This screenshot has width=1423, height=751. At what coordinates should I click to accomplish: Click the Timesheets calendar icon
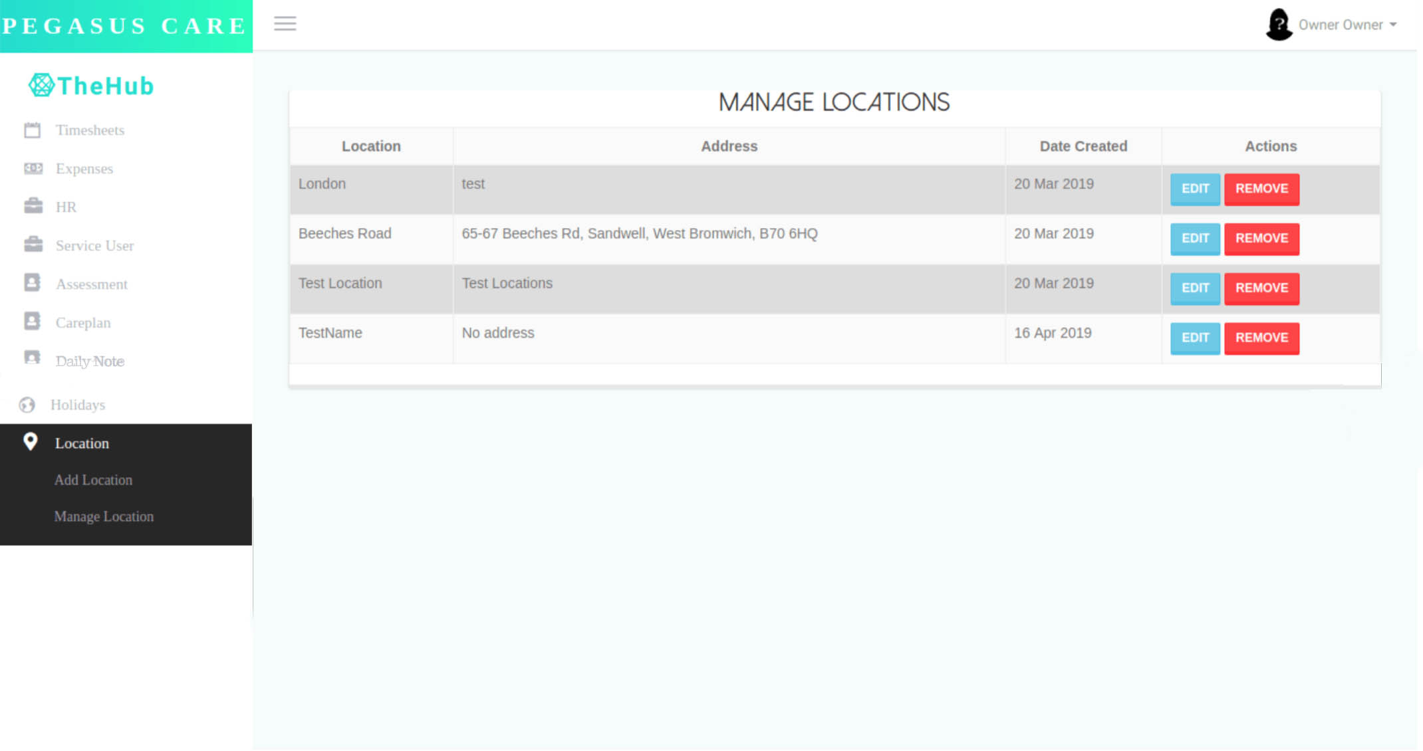coord(32,130)
